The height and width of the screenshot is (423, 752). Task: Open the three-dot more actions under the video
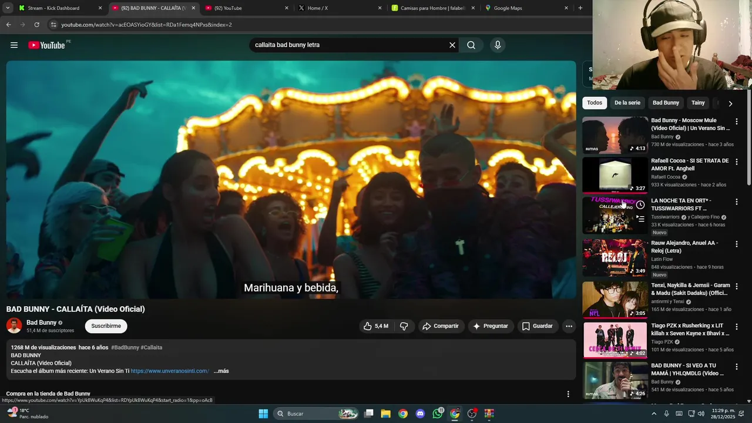click(x=568, y=326)
